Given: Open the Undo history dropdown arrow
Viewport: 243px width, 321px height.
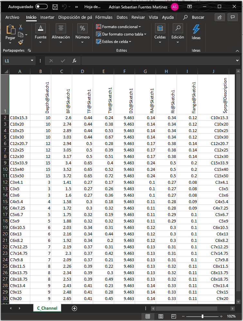Looking at the screenshot, I should click(x=70, y=7).
